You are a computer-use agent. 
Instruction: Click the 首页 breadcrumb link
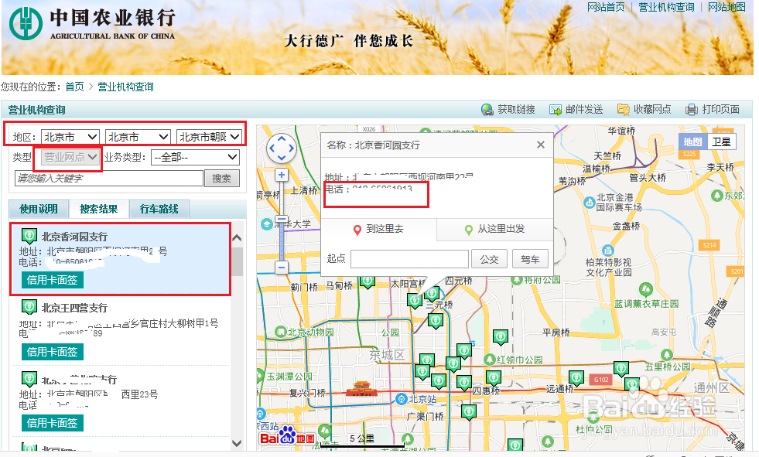click(74, 87)
